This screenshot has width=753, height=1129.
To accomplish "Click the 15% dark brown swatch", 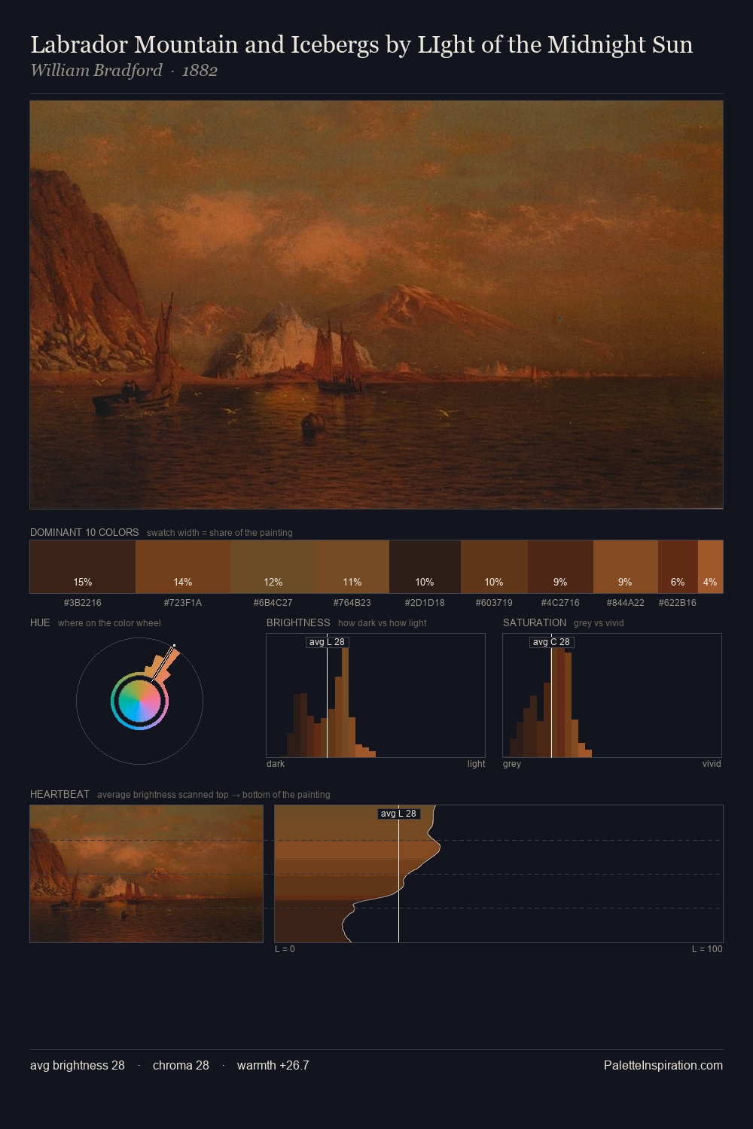I will click(83, 567).
